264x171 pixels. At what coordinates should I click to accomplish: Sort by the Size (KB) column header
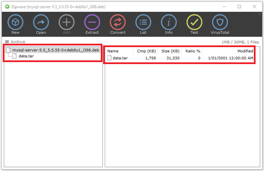pyautogui.click(x=170, y=51)
